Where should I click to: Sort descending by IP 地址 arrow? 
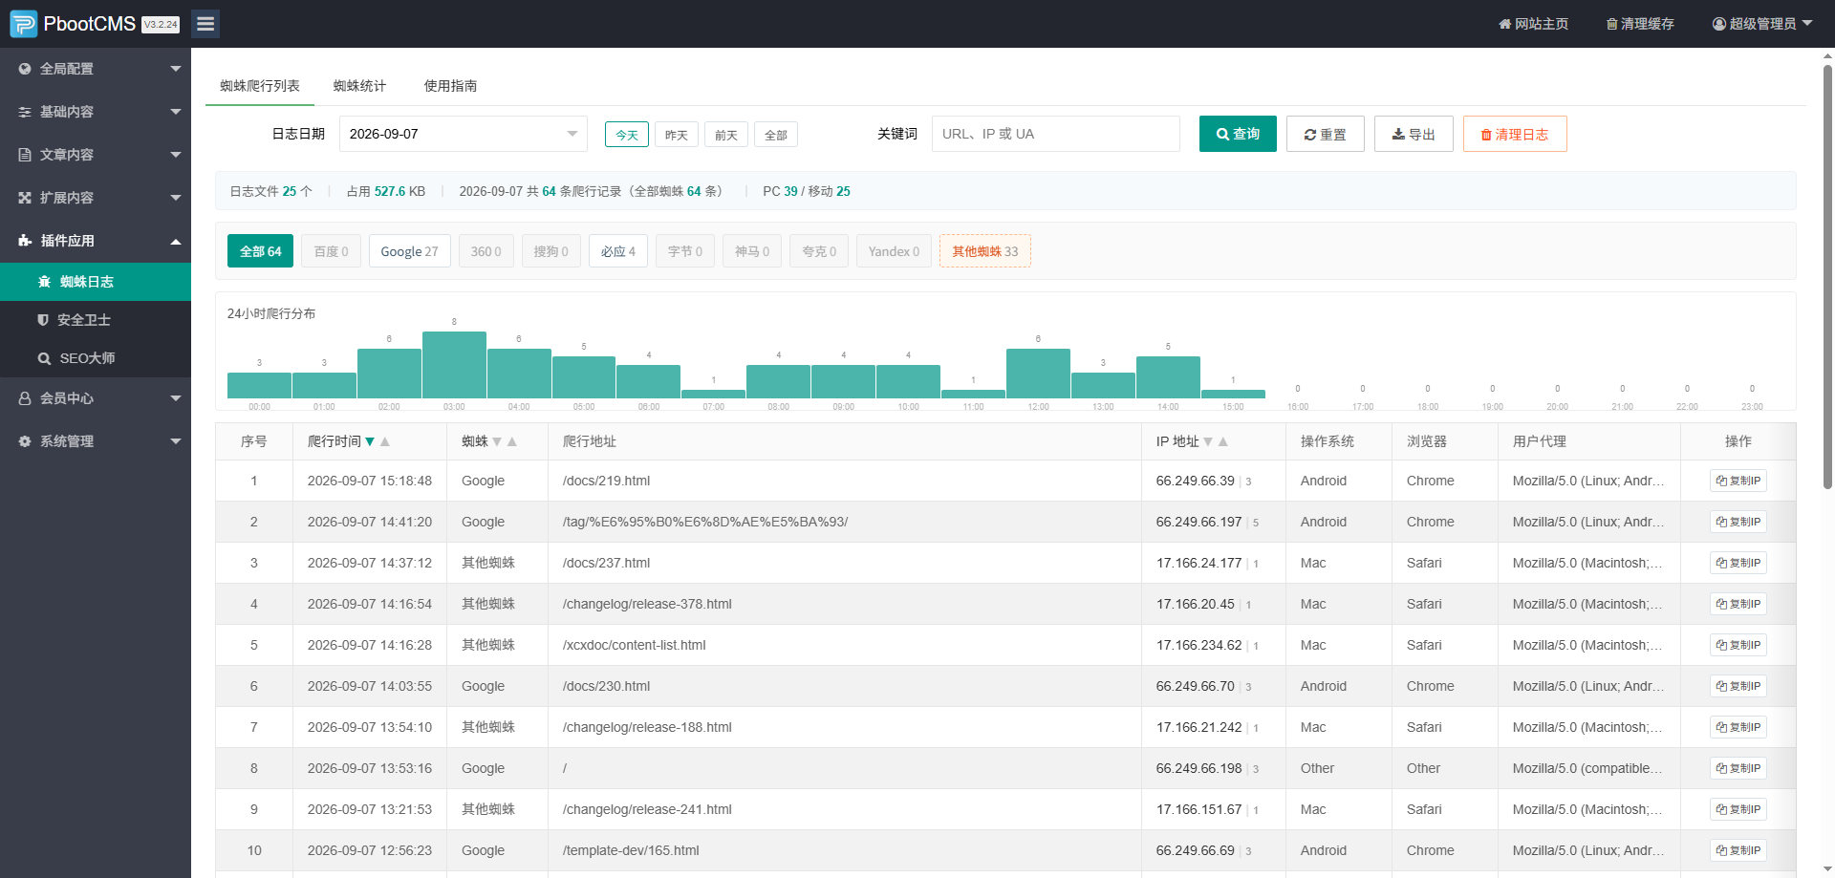click(x=1208, y=441)
